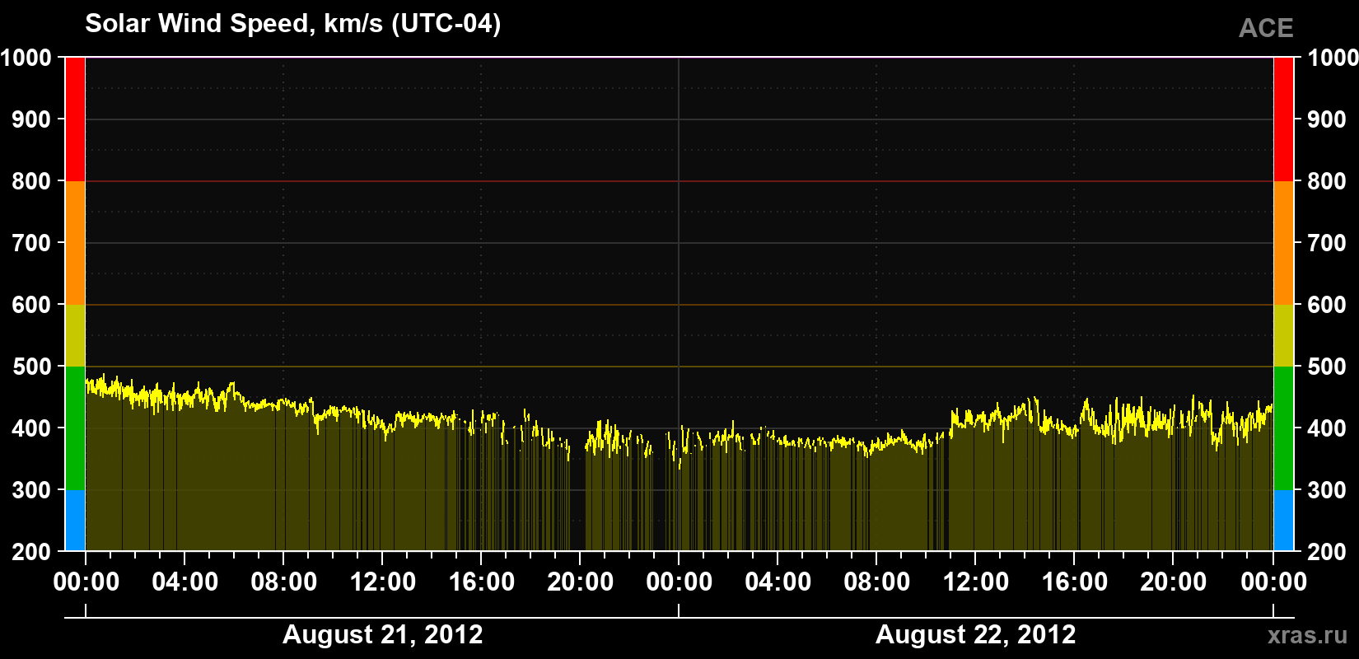Click the right axis value 400
The height and width of the screenshot is (659, 1359).
pos(1327,428)
